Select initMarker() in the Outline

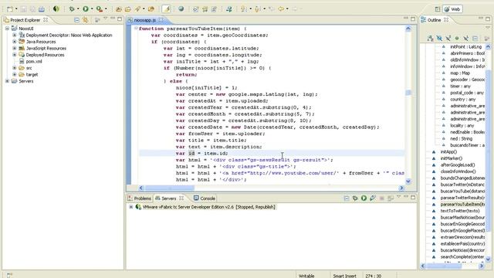[451, 158]
